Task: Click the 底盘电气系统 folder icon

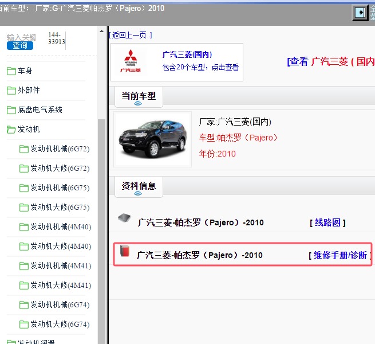Action: (x=11, y=110)
